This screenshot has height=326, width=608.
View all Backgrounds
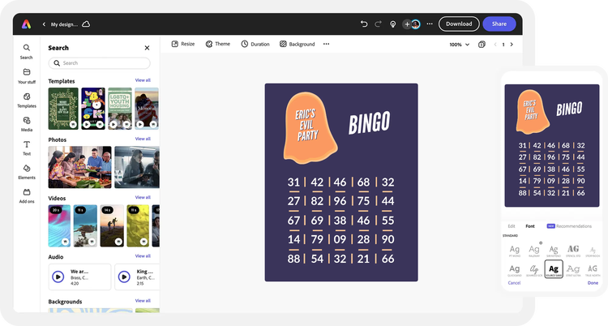point(143,301)
